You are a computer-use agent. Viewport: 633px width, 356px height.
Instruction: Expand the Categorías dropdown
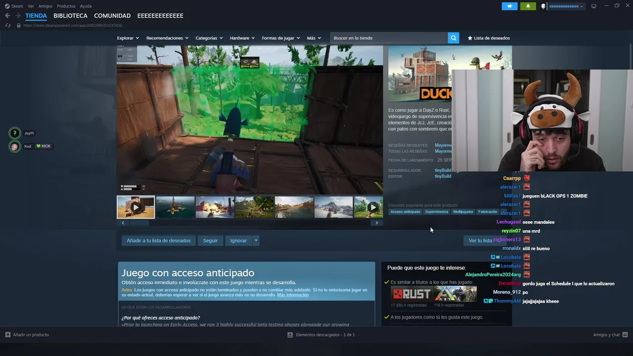click(209, 38)
